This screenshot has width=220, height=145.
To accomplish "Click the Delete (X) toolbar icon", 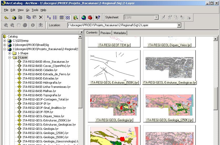I will 41,18.
